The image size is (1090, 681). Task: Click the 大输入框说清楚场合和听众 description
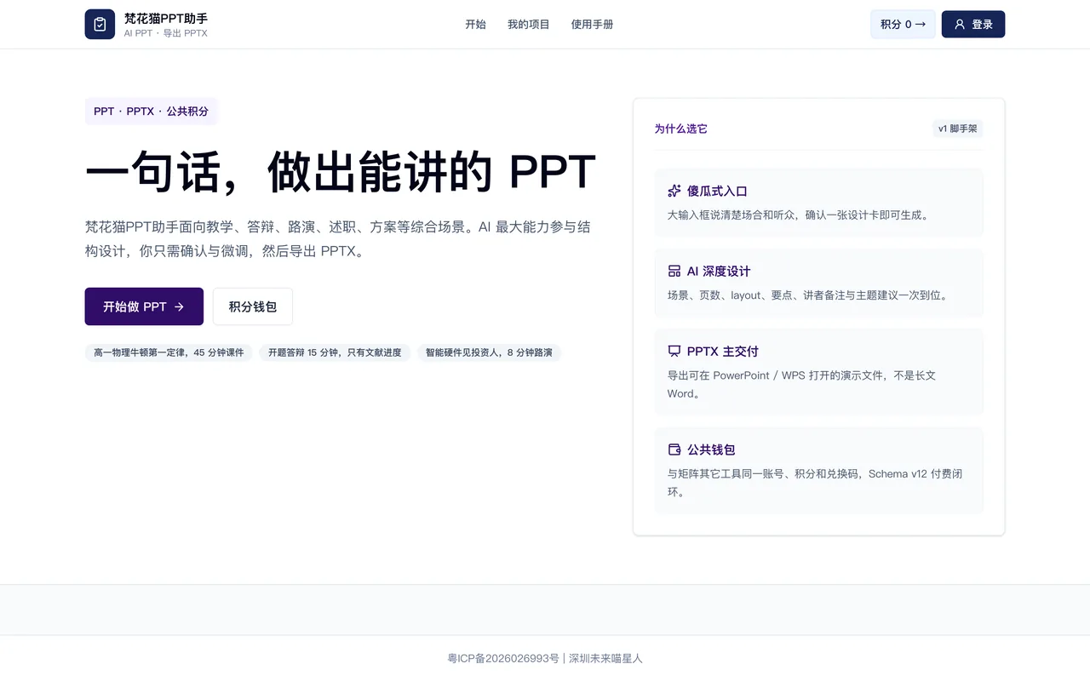pos(798,215)
